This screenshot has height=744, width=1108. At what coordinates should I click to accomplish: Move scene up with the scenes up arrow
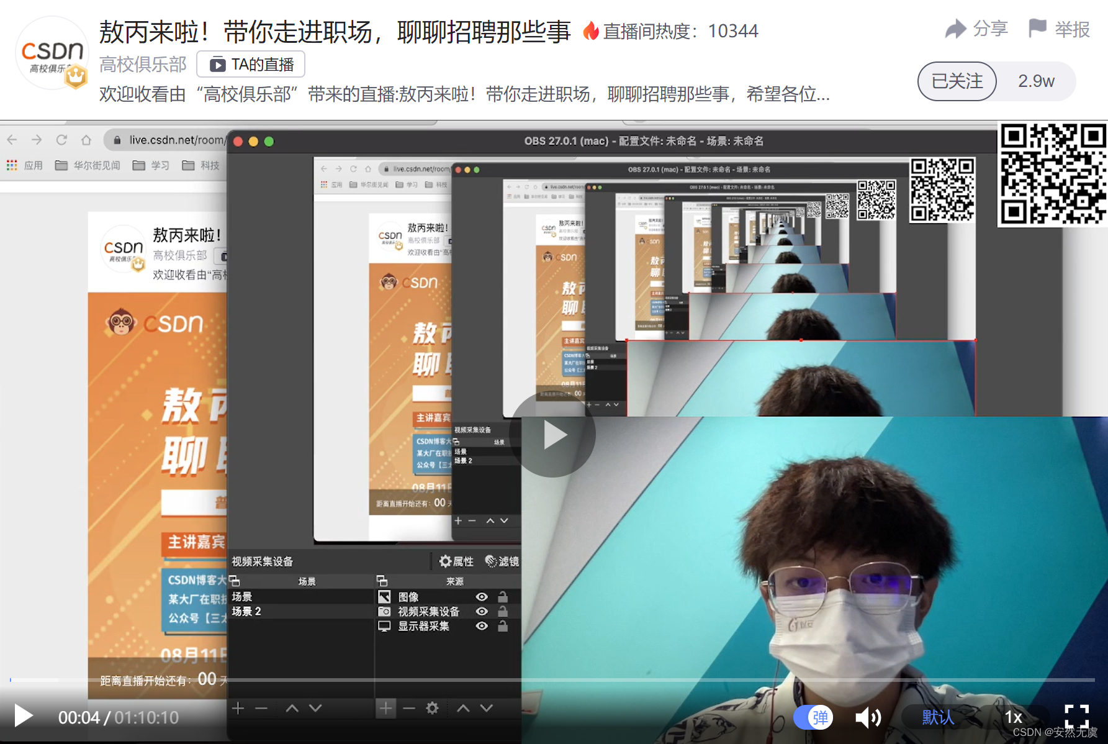click(x=292, y=708)
